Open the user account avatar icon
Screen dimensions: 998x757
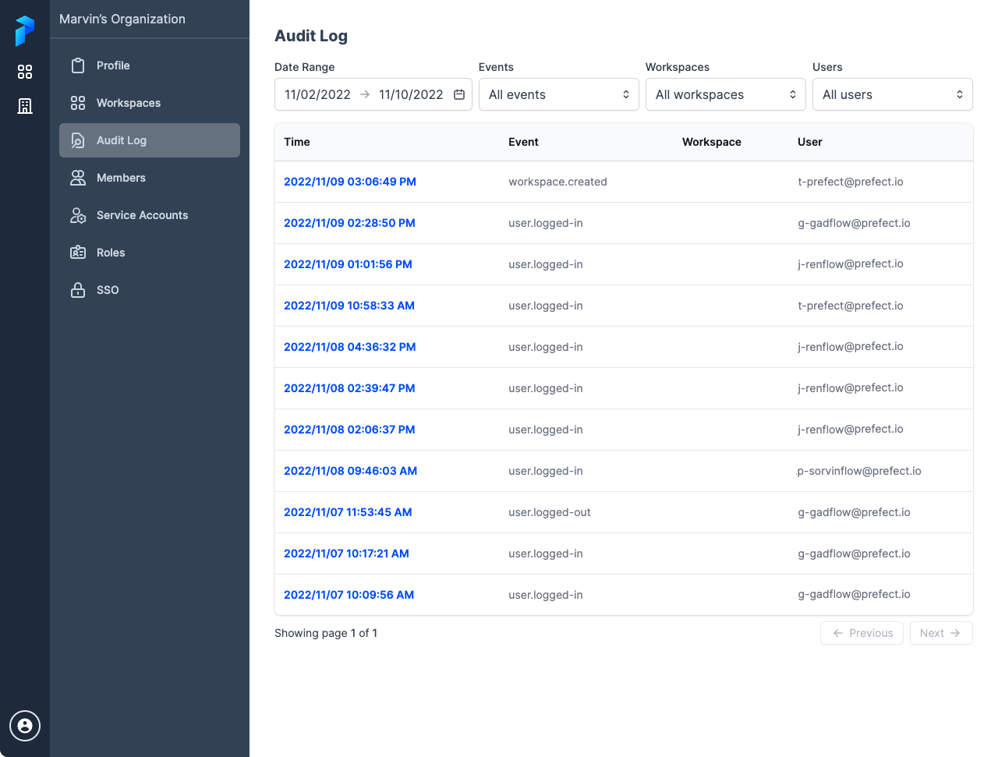point(25,726)
